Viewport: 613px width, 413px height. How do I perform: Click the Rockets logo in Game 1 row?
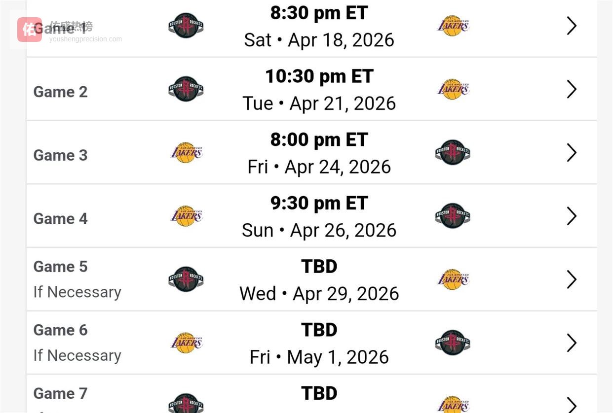tap(186, 26)
